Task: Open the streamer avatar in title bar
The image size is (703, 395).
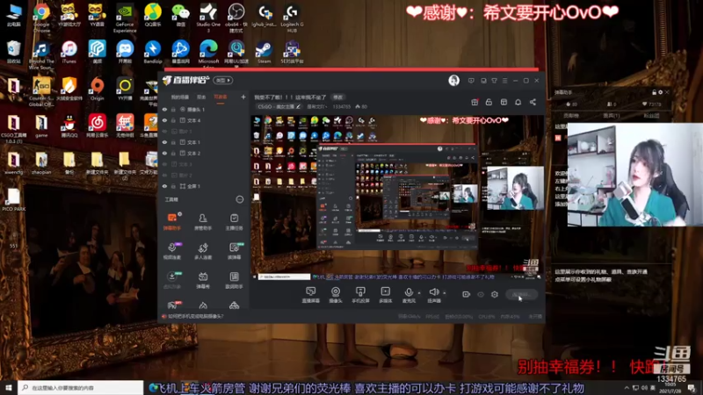Action: click(x=453, y=81)
